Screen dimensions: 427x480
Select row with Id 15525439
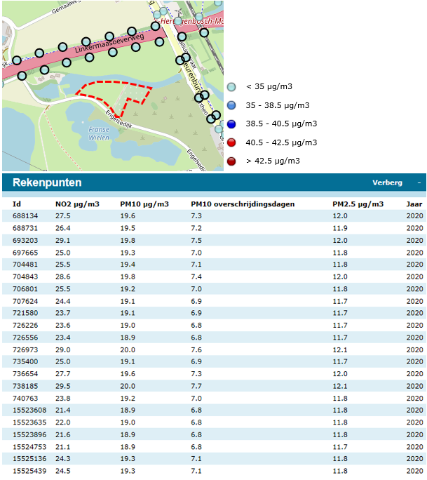[x=214, y=471]
